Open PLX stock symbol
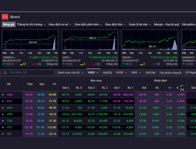Viewport: 196px width, 149px height. coord(9,101)
